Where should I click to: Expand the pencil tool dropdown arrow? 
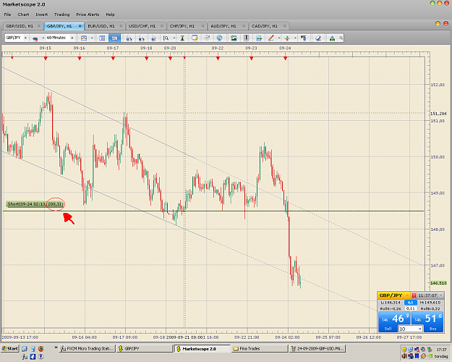[x=278, y=38]
